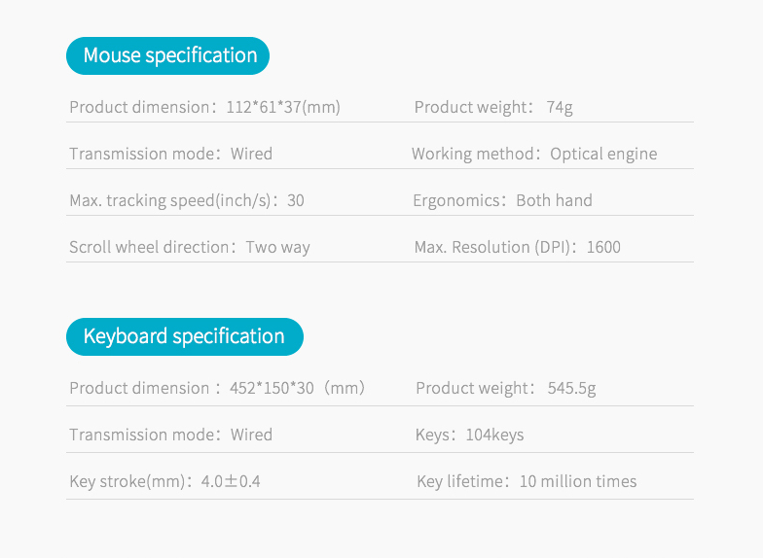Click the 10 million times value
763x558 pixels.
578,481
